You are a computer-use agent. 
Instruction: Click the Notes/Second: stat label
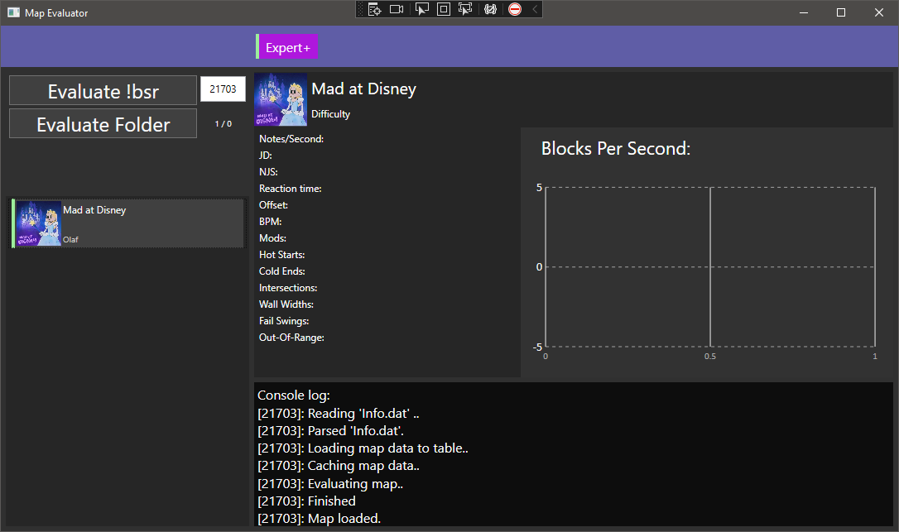point(291,139)
